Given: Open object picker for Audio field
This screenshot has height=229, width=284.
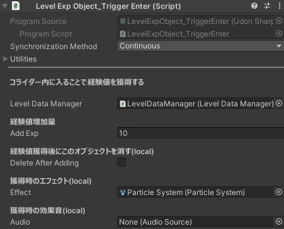Looking at the screenshot, I should click(x=279, y=221).
